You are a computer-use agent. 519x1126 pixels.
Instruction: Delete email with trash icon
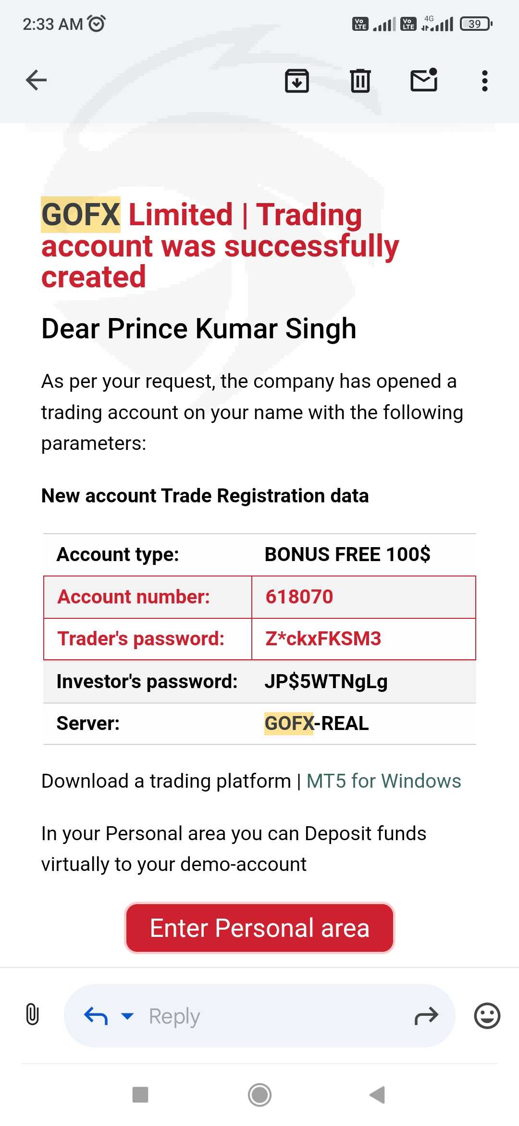pyautogui.click(x=360, y=80)
